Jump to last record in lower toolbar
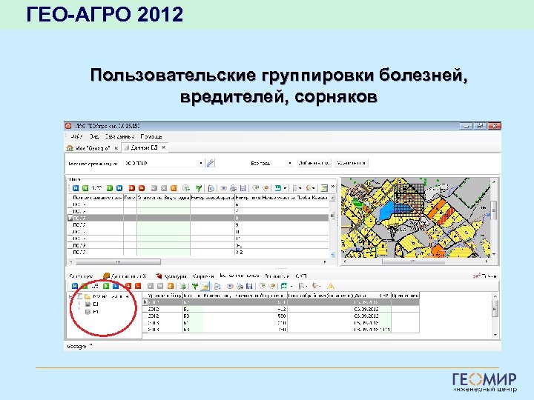Screen dimensions: 534x400 pyautogui.click(x=116, y=286)
